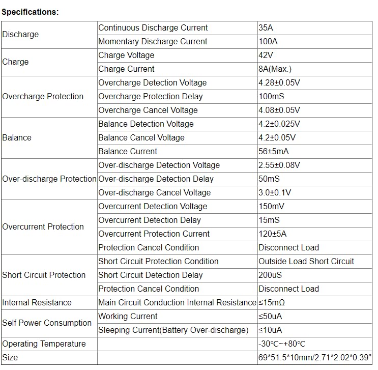Select the 8A(Max.) charge current value
Screen dimensions: 378x370
[275, 69]
